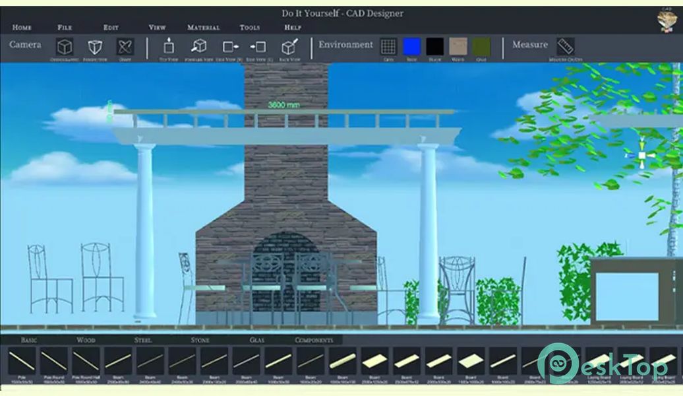Set environment background to Blue

411,46
